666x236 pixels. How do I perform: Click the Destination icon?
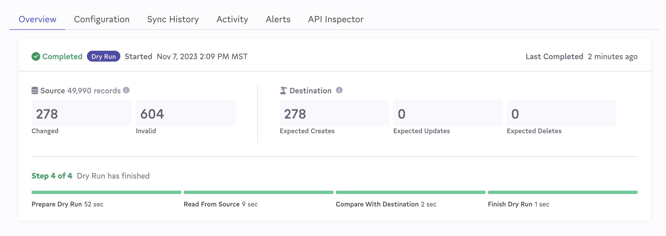[x=283, y=91]
